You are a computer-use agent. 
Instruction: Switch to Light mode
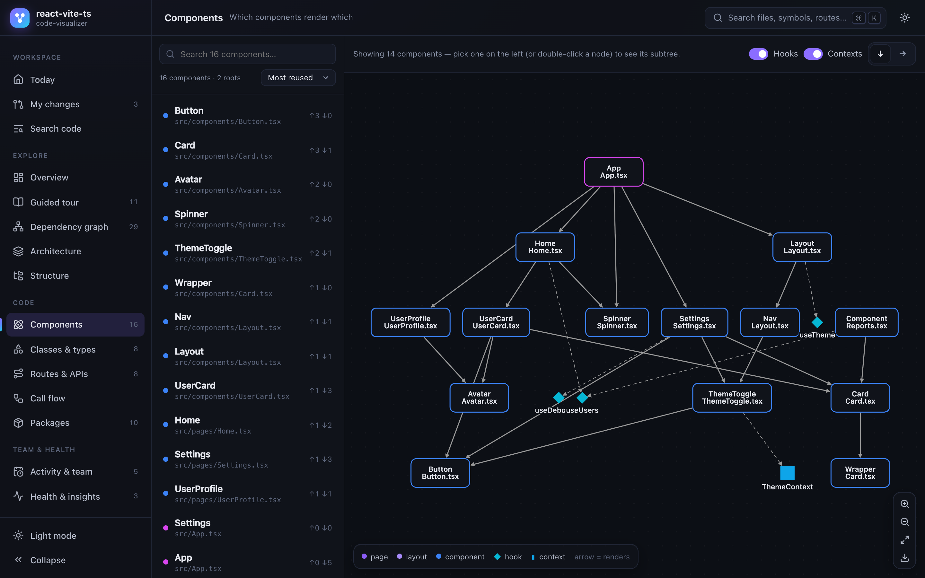pyautogui.click(x=76, y=536)
